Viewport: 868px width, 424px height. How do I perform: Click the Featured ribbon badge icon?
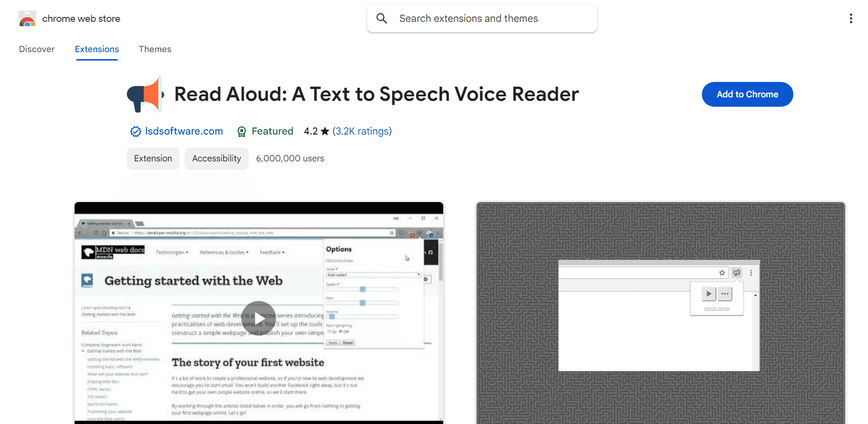click(x=242, y=132)
